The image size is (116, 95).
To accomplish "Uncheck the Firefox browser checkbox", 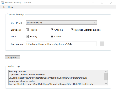I will [x=27, y=30].
